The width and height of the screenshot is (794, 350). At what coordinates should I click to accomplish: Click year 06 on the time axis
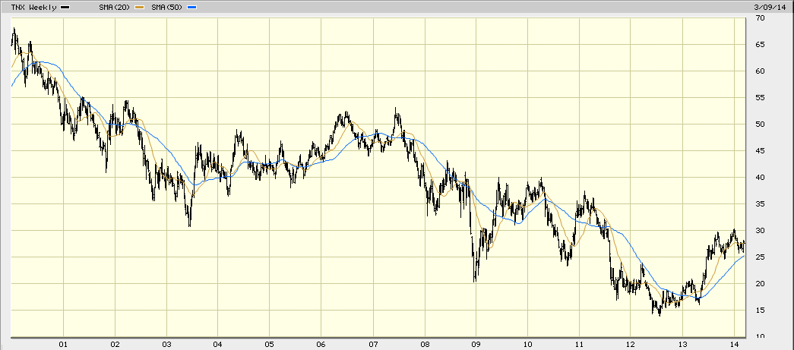point(321,344)
